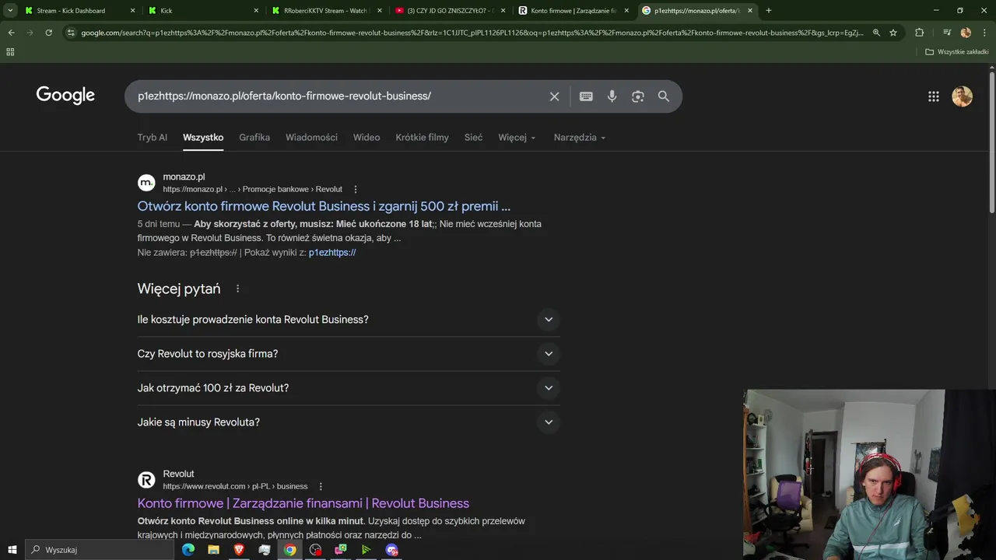Open the on-screen keyboard input tool
Viewport: 996px width, 560px height.
point(586,96)
